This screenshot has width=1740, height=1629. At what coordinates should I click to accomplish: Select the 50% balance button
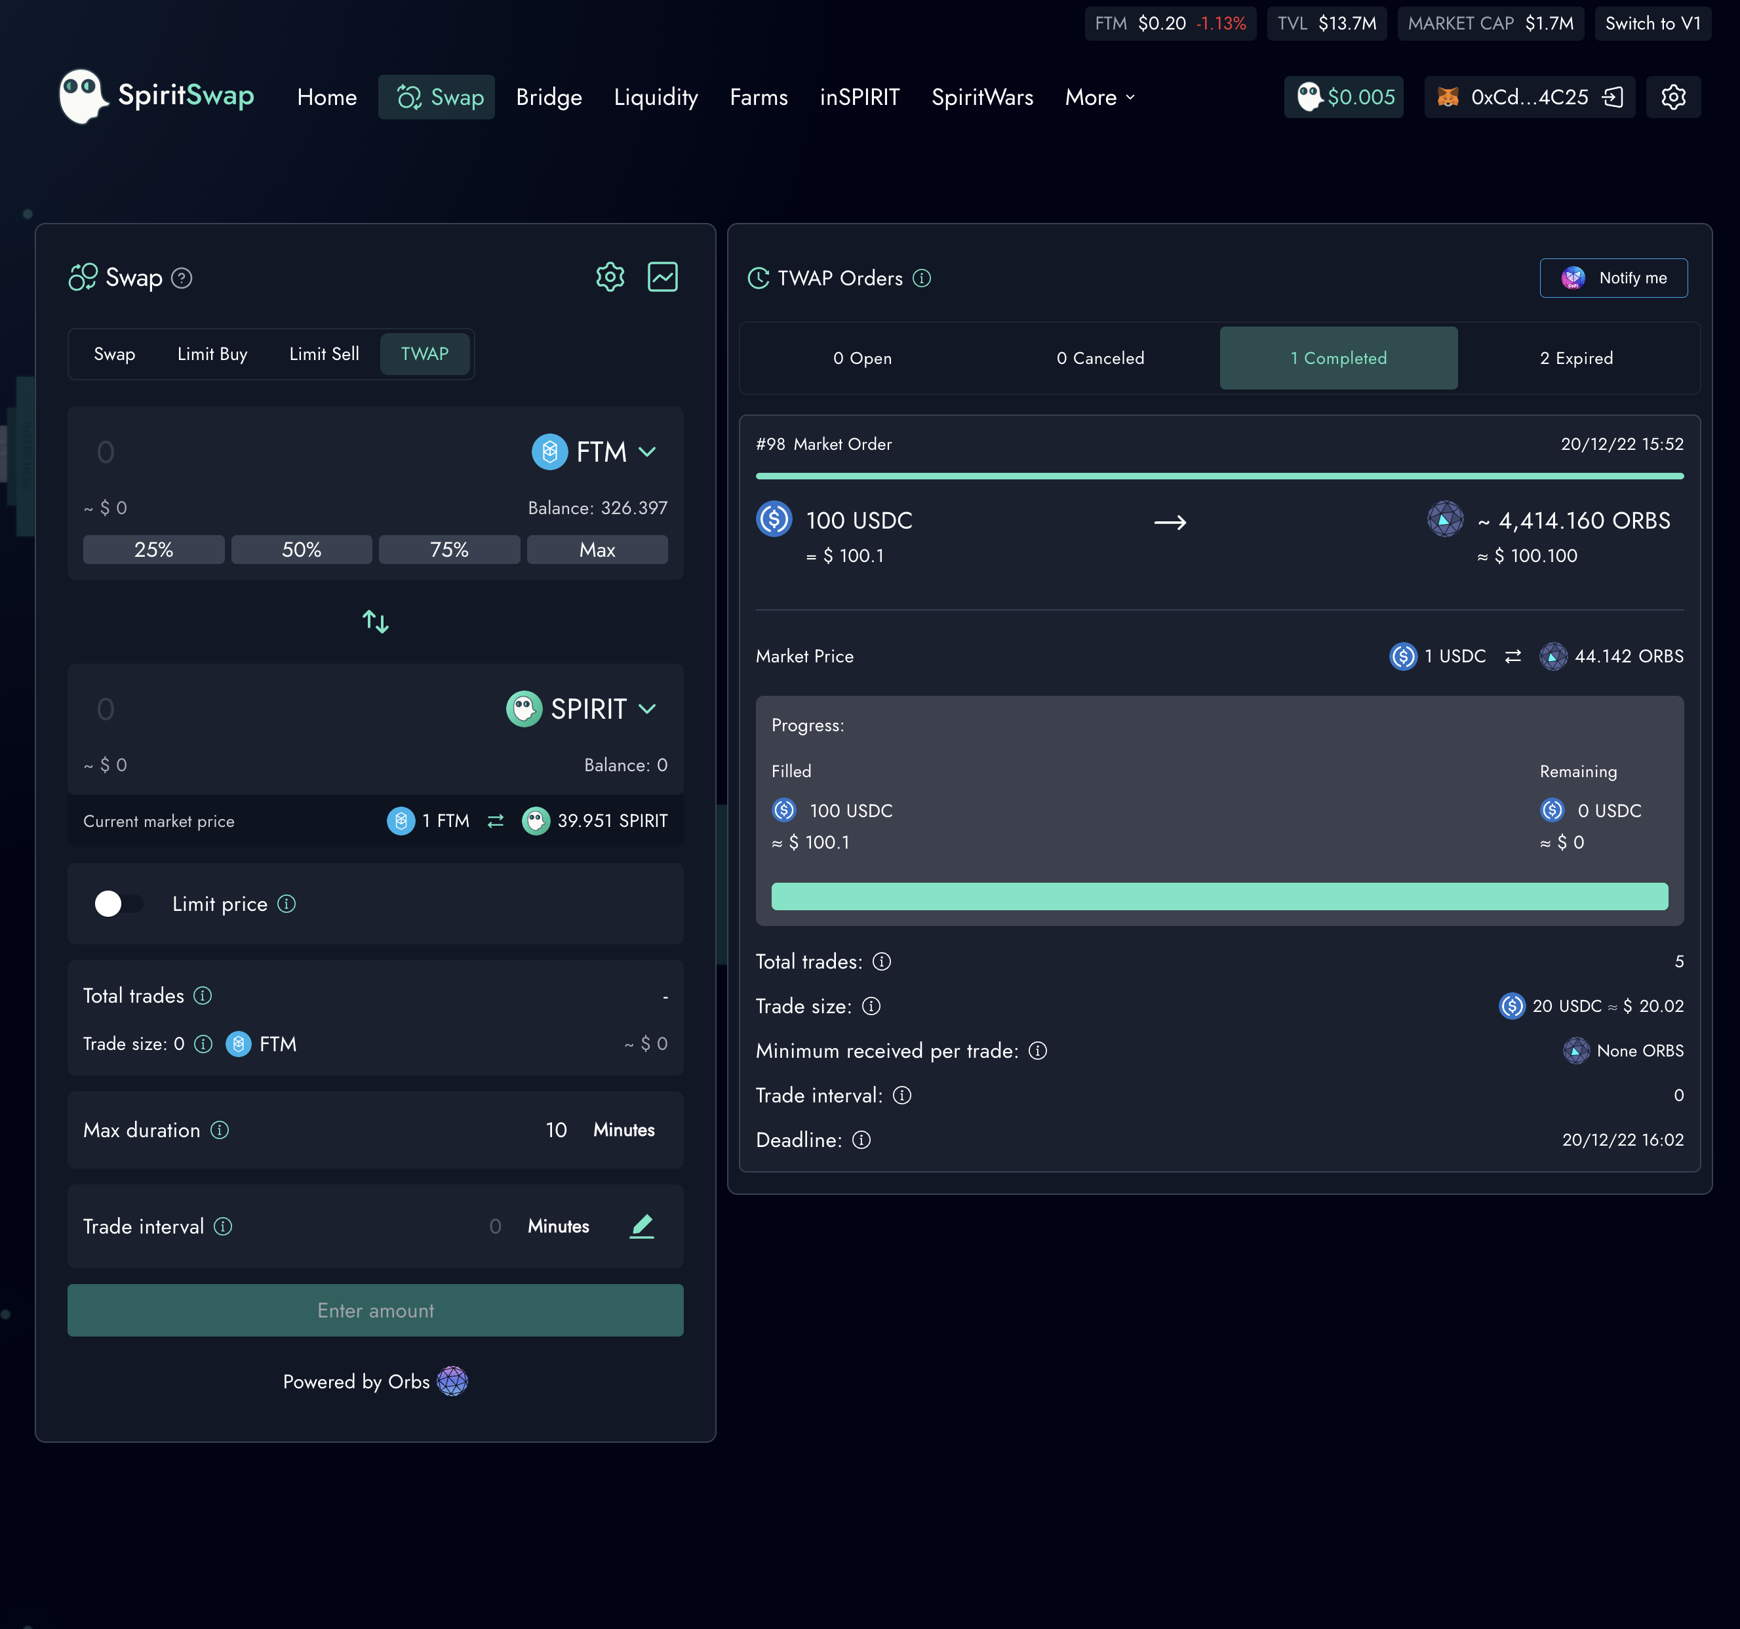coord(301,550)
